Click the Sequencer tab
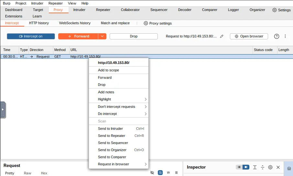Screen dimensions: 293x176 pyautogui.click(x=159, y=10)
